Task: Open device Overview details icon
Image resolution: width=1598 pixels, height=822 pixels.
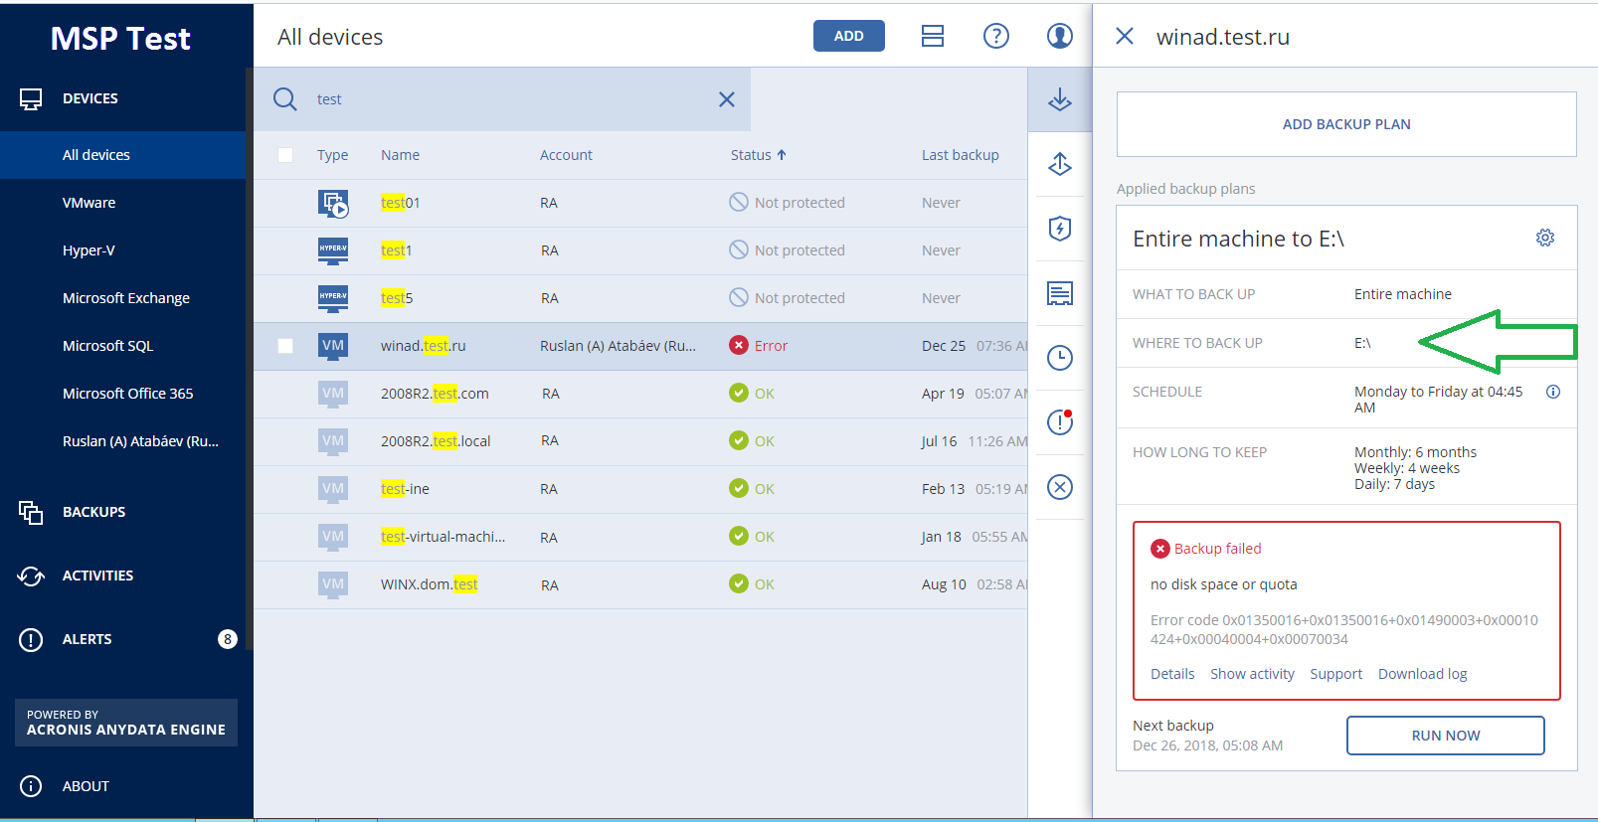Action: click(1060, 293)
